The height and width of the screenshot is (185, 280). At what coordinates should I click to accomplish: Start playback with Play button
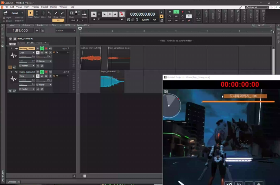pyautogui.click(x=104, y=14)
